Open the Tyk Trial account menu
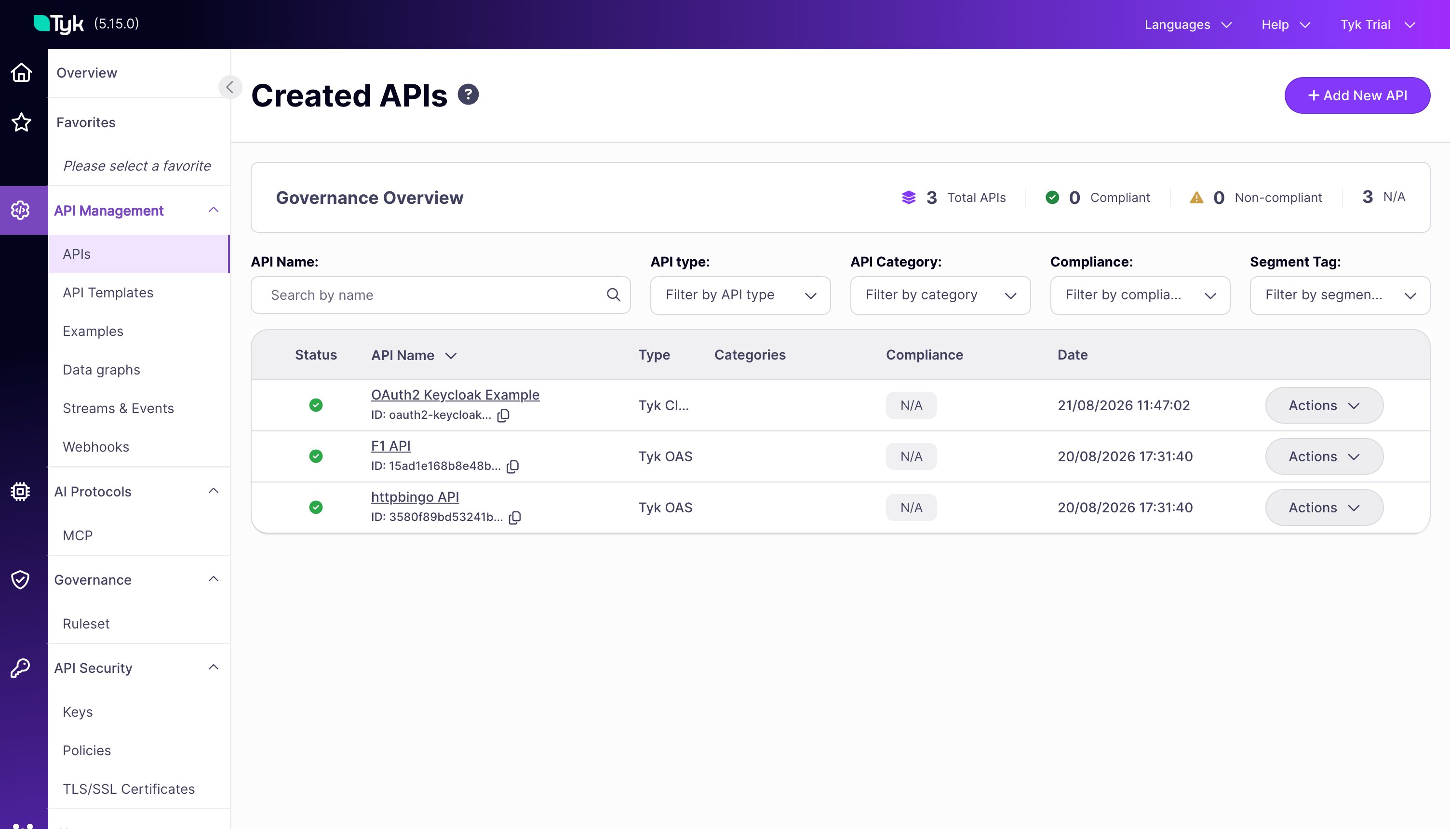The height and width of the screenshot is (829, 1450). (1378, 25)
